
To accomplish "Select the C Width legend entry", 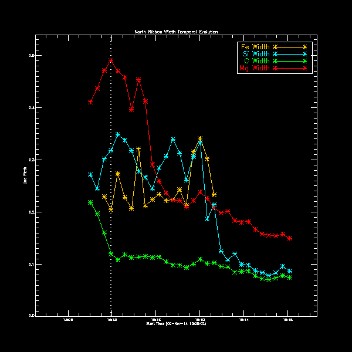I will (x=255, y=62).
